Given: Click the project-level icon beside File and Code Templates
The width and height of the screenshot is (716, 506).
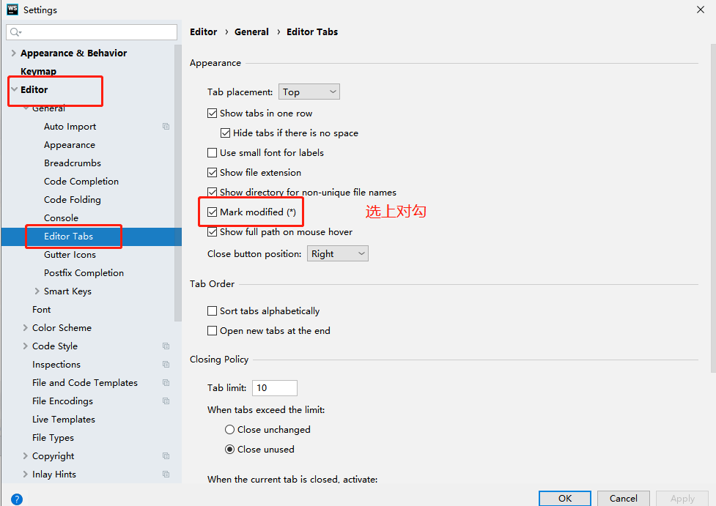Looking at the screenshot, I should tap(166, 383).
